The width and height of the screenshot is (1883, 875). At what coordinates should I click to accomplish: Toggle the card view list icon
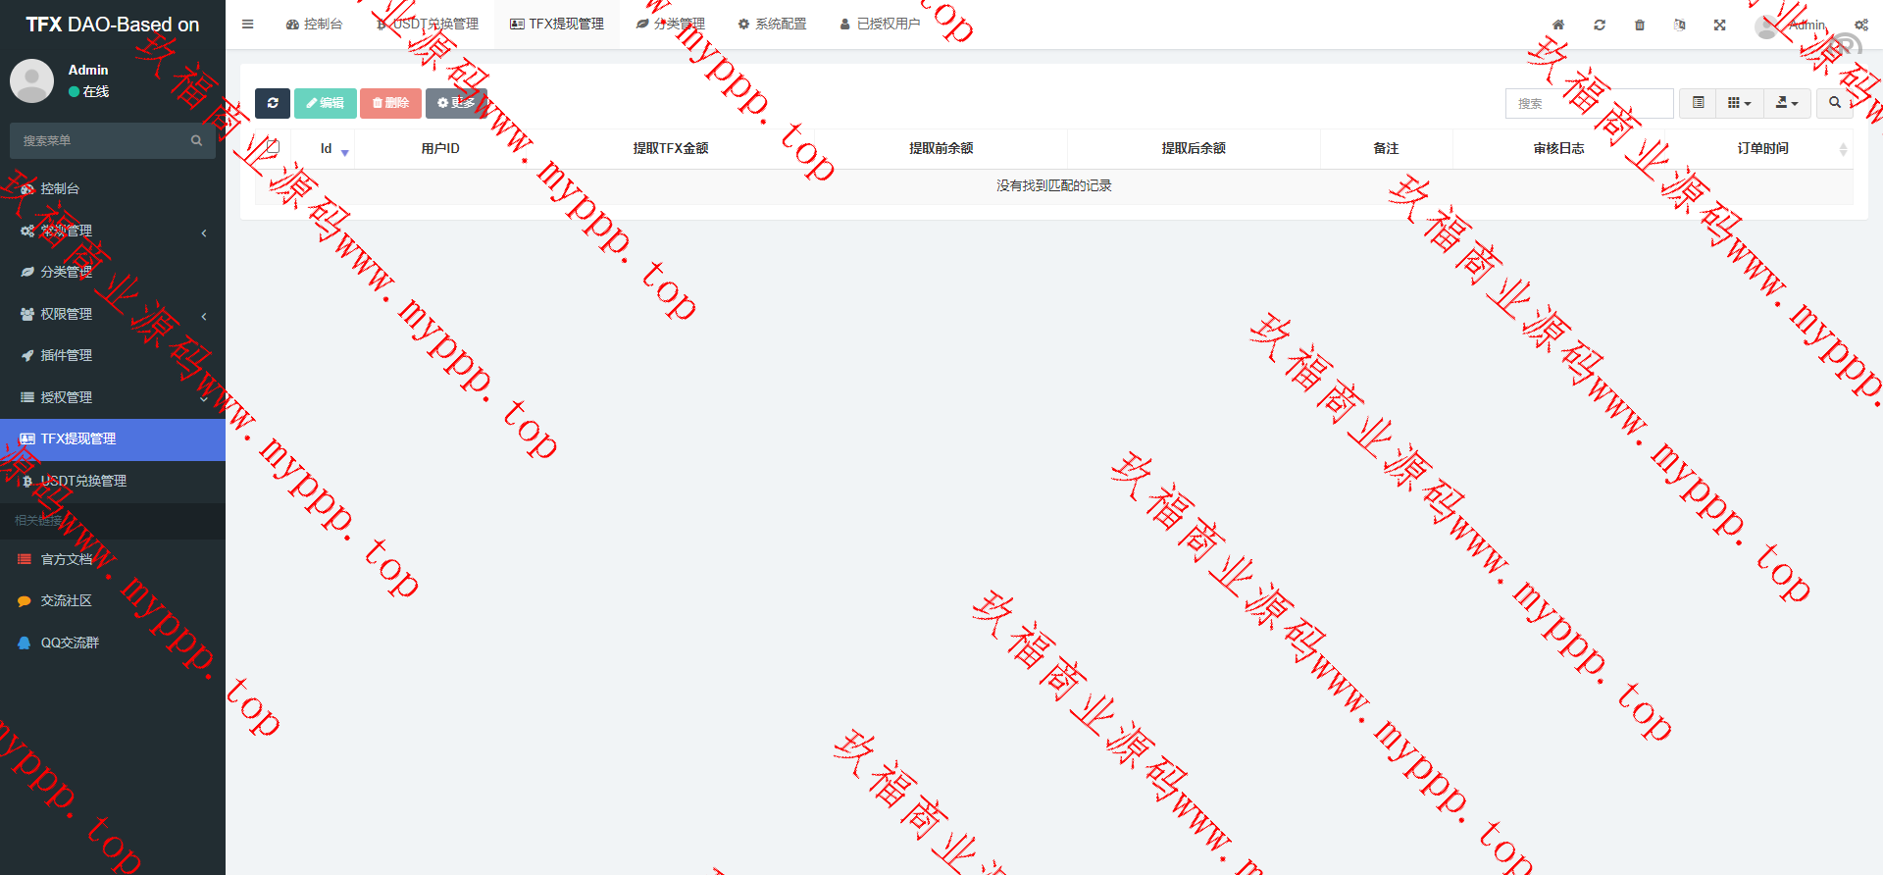[x=1698, y=103]
